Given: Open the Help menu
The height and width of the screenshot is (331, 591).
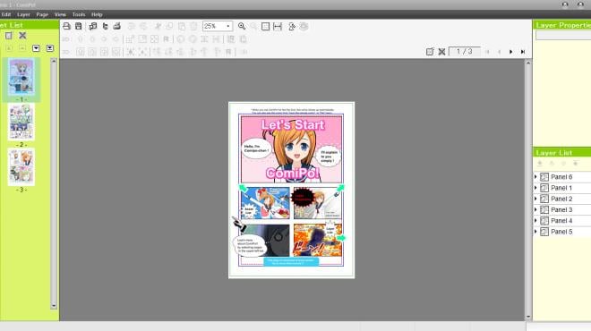Looking at the screenshot, I should click(x=97, y=14).
